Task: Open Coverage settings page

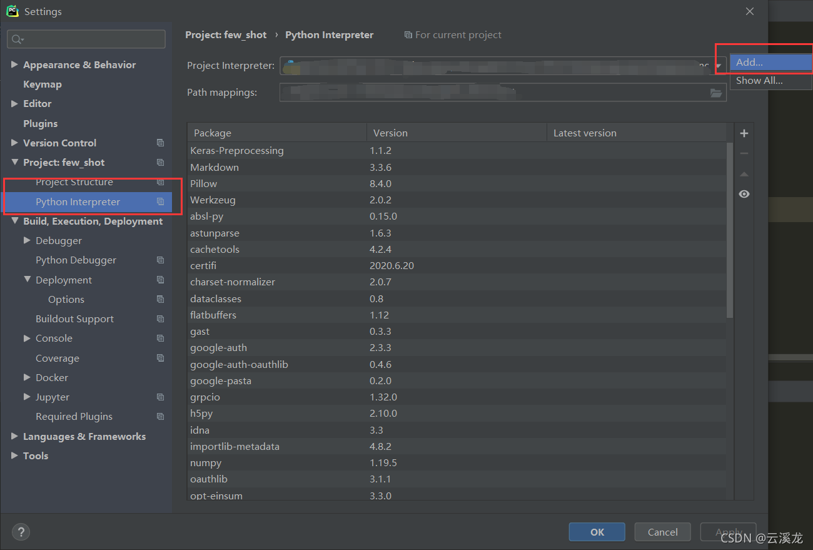Action: [x=58, y=358]
